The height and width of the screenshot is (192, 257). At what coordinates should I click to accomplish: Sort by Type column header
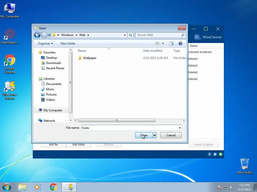pos(177,50)
